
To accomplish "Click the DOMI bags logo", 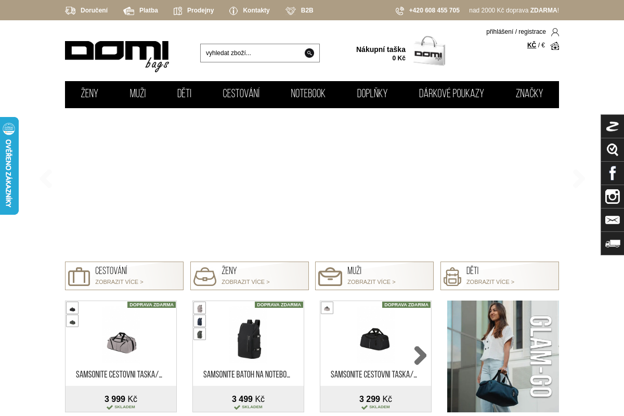I will tap(117, 56).
